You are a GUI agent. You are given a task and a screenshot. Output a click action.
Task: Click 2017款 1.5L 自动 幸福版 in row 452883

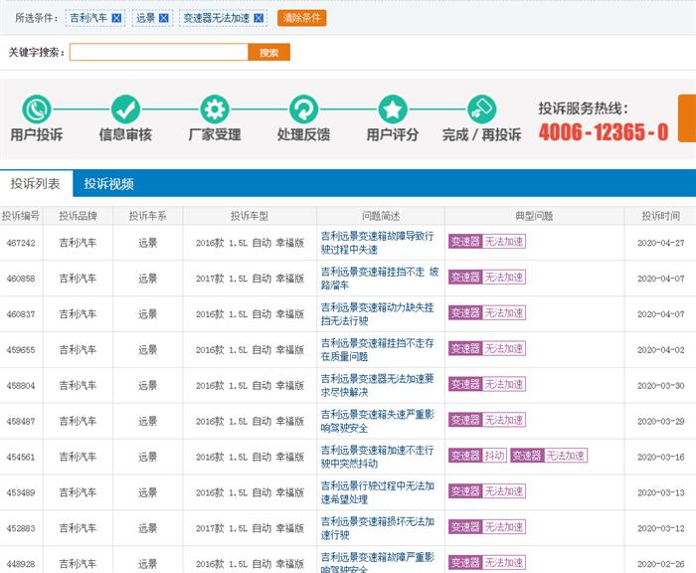pyautogui.click(x=250, y=528)
